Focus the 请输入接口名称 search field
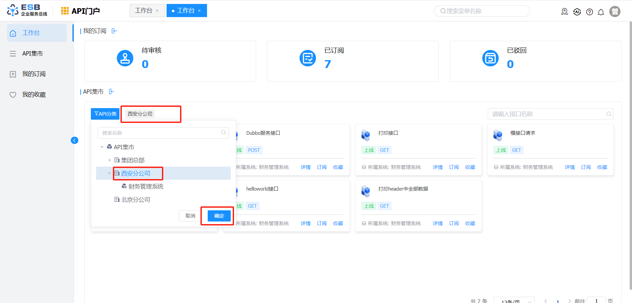The width and height of the screenshot is (632, 303). point(550,114)
